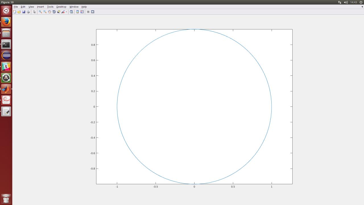Open the Ubuntu Dash search
Screen dimensions: 364x205
[6, 11]
